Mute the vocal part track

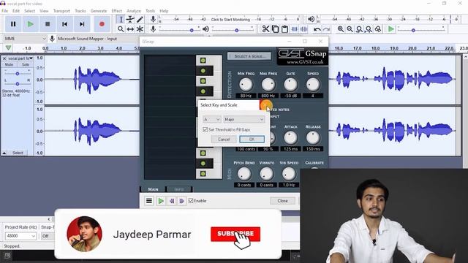click(10, 64)
